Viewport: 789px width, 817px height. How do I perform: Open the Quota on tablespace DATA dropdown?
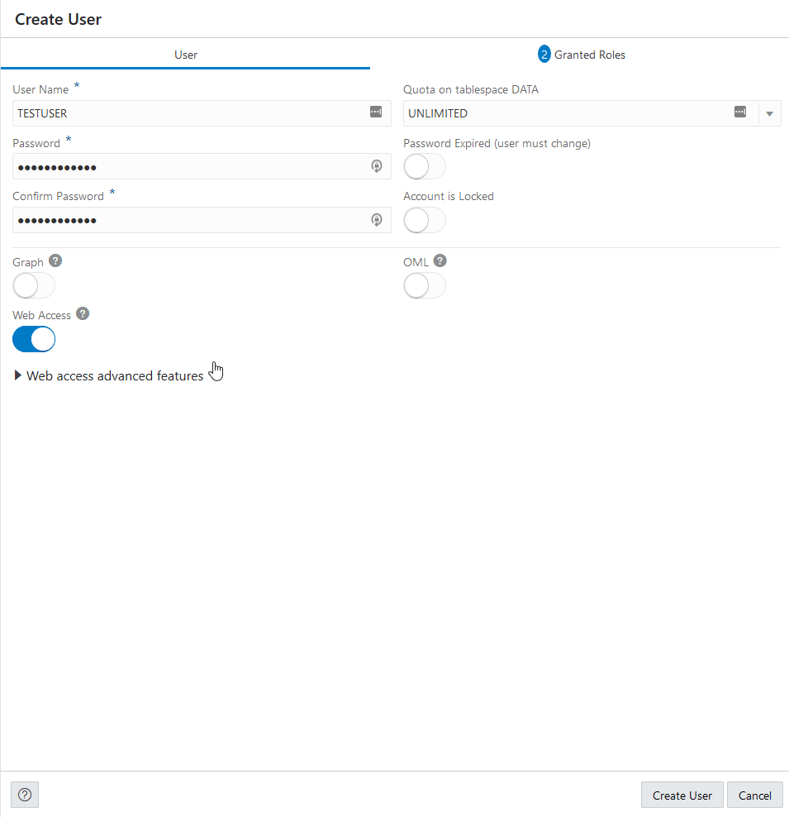pyautogui.click(x=769, y=112)
